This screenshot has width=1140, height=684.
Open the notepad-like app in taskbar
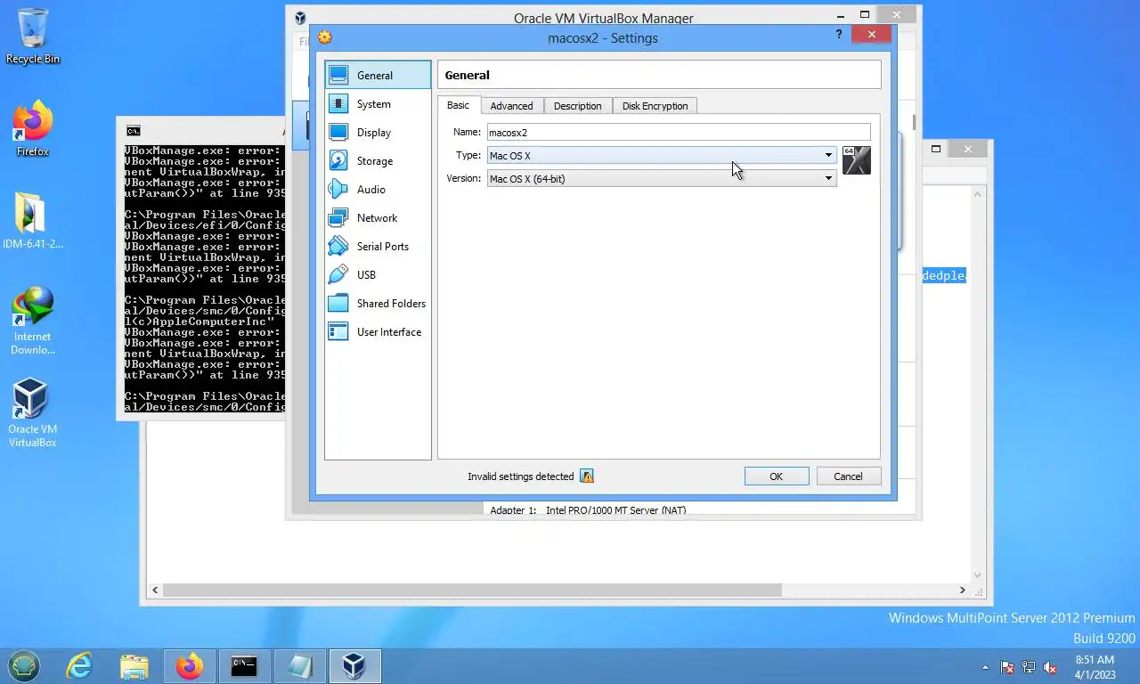point(300,666)
